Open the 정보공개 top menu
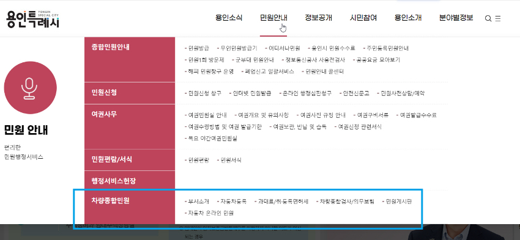 [x=318, y=18]
